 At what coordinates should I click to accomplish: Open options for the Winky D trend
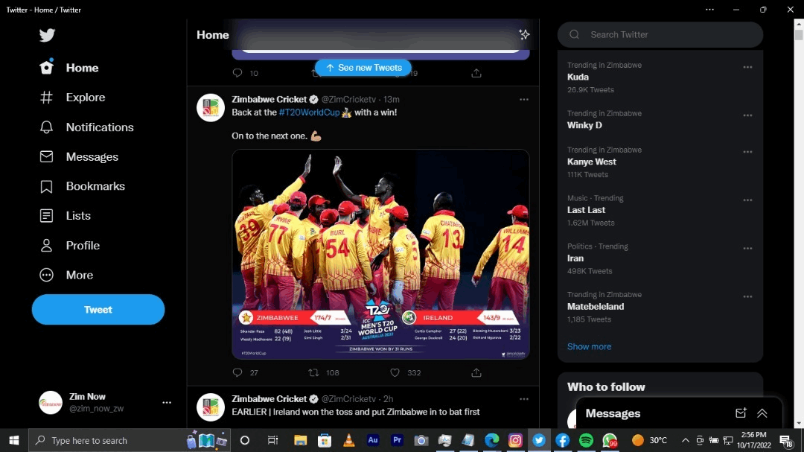point(747,115)
